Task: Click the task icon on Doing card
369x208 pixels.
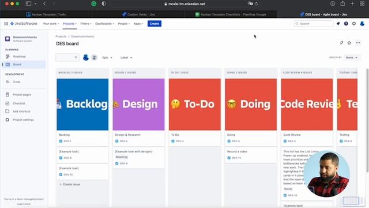Action: click(229, 141)
